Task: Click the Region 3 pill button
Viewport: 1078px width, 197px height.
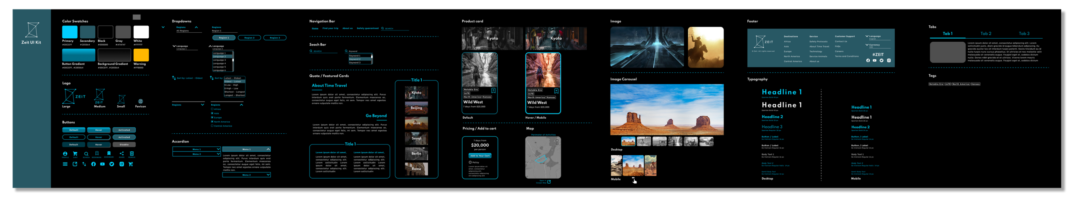Action: coord(275,38)
